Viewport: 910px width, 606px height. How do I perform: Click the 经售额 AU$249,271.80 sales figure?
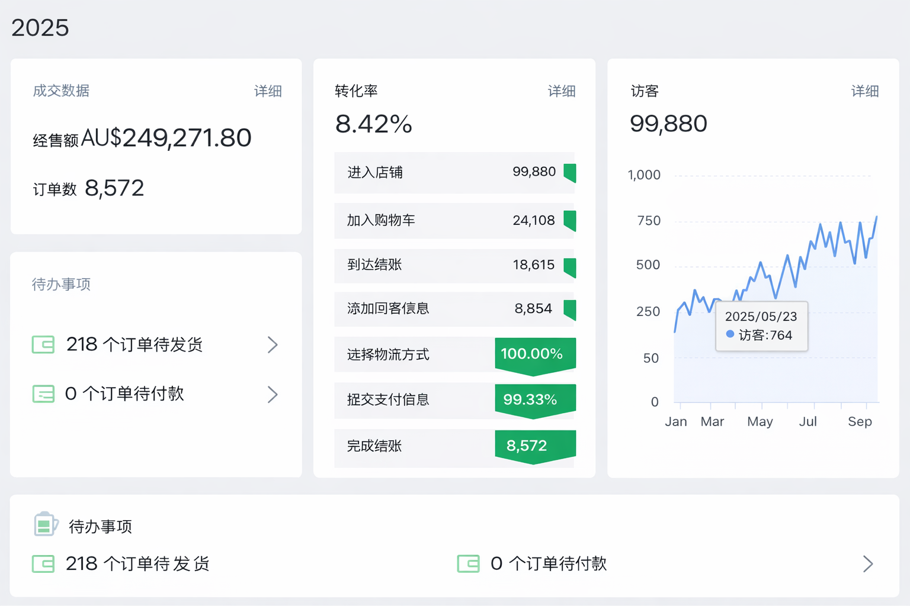coord(142,138)
